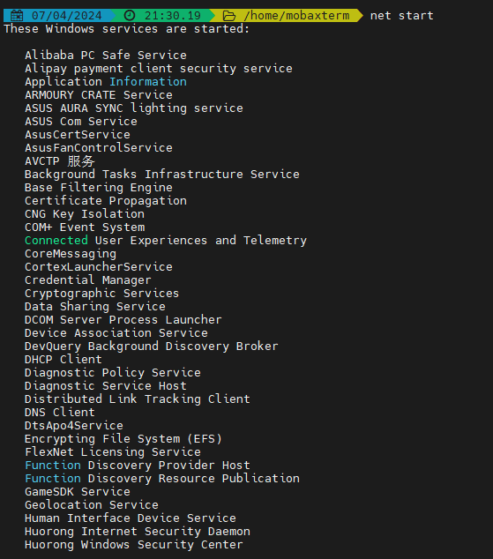Click 'Function' in Discovery Provider Host line
This screenshot has width=493, height=559.
pos(53,466)
